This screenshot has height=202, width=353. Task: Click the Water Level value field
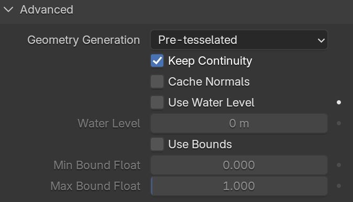pyautogui.click(x=239, y=123)
